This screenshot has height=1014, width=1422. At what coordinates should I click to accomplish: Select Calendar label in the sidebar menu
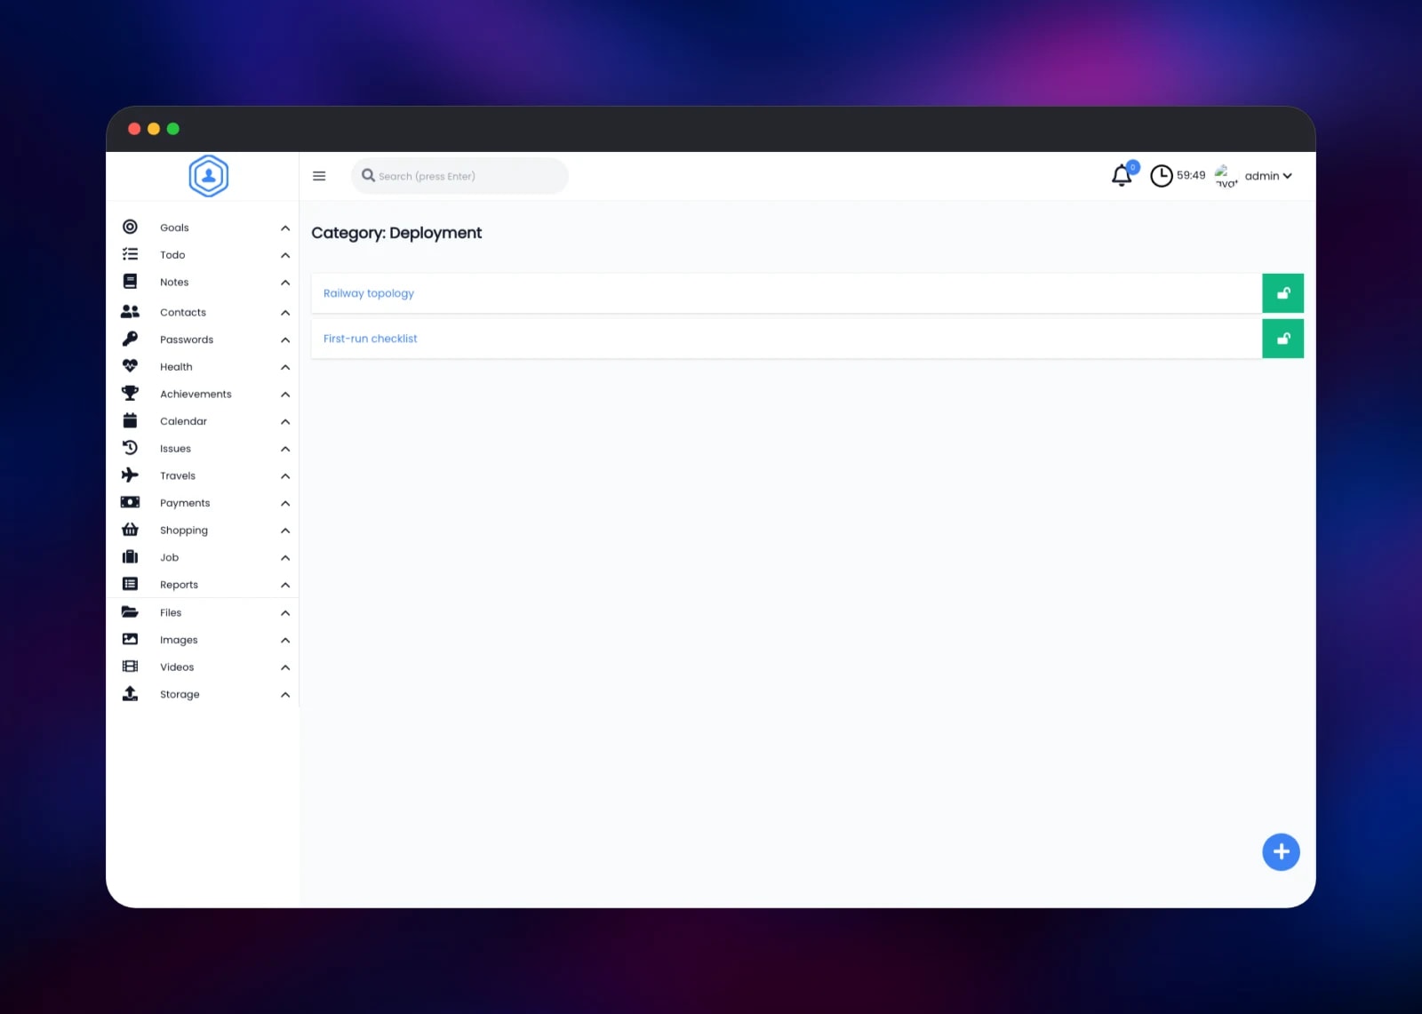(x=183, y=421)
